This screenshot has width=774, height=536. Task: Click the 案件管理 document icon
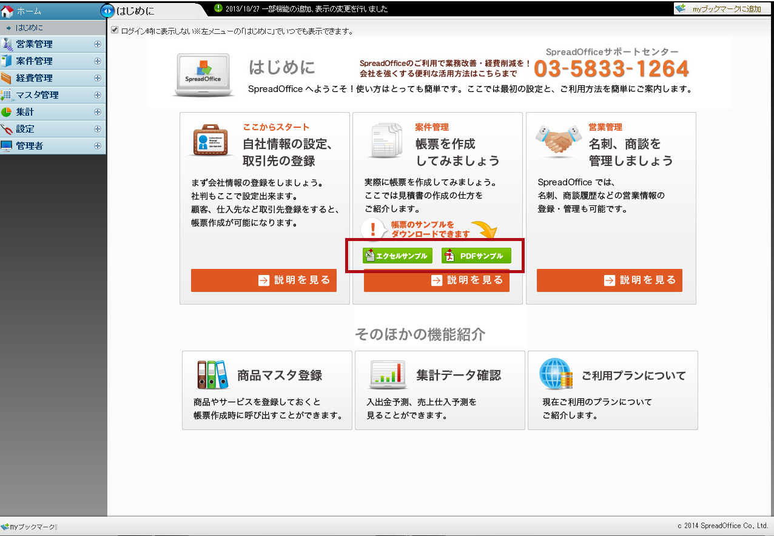pos(7,61)
